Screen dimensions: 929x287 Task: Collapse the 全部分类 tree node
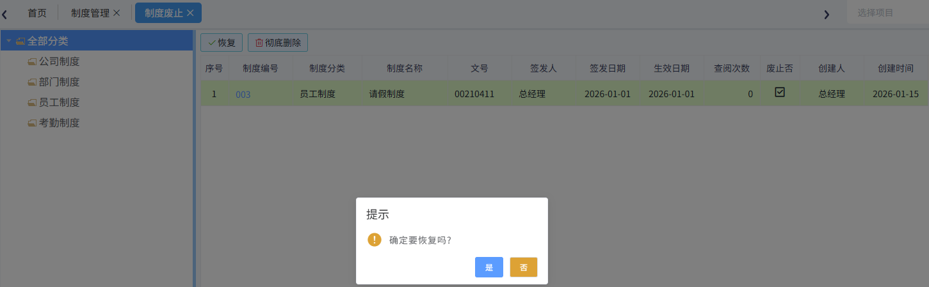coord(9,42)
